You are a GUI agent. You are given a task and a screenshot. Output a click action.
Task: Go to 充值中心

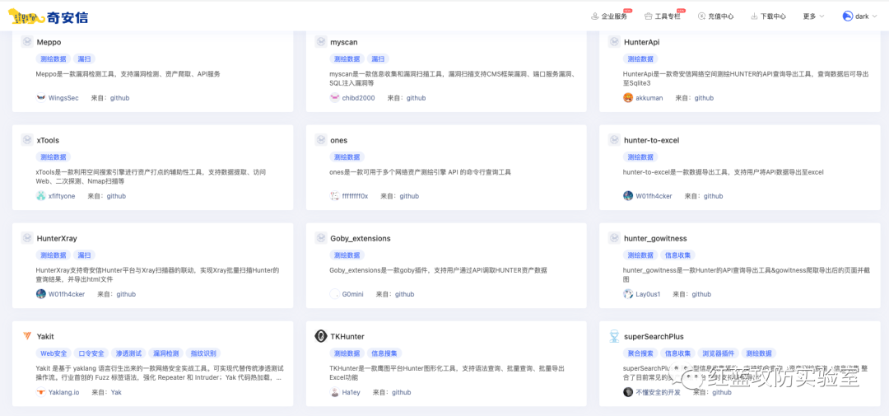click(715, 16)
